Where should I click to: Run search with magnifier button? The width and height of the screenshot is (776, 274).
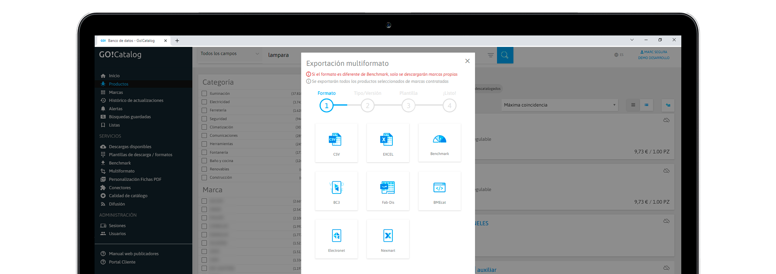505,55
